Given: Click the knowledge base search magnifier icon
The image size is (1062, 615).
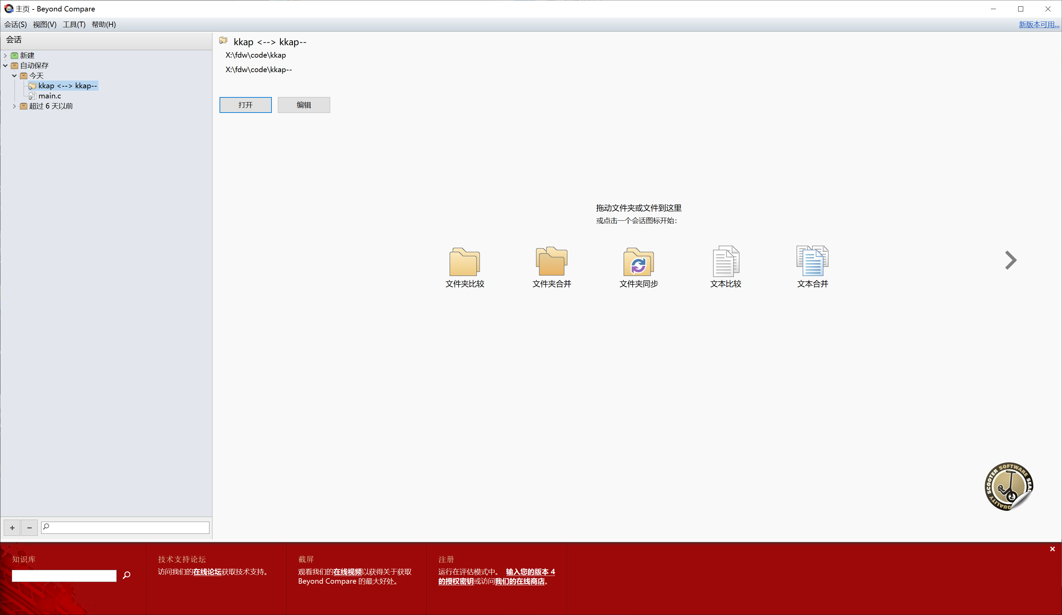Looking at the screenshot, I should (126, 575).
